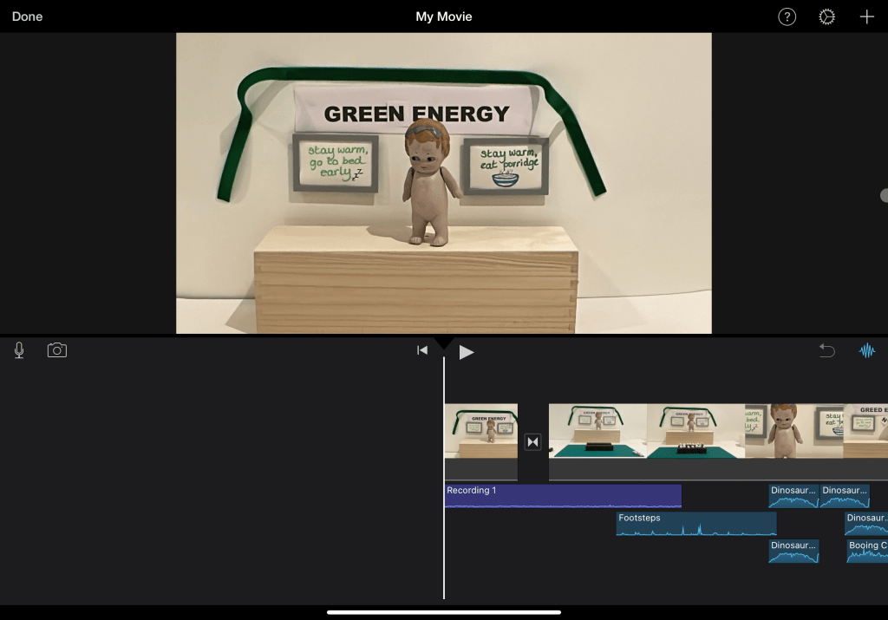Tap the Green Energy video preview
Image resolution: width=888 pixels, height=620 pixels.
(443, 183)
